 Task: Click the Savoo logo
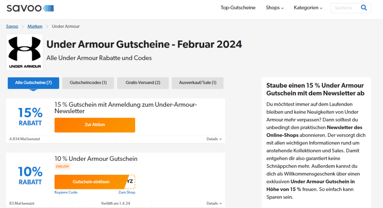coord(30,8)
